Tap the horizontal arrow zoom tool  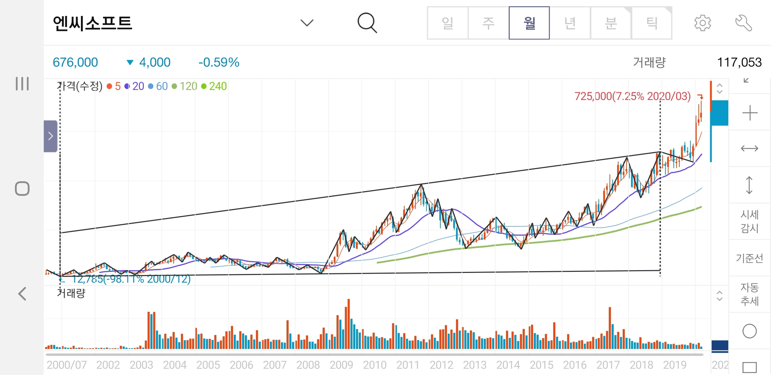[x=750, y=149]
